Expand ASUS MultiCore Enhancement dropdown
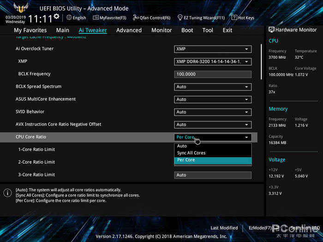 coord(213,100)
